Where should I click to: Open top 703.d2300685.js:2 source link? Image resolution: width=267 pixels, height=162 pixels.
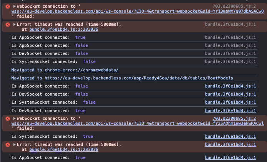(x=234, y=7)
